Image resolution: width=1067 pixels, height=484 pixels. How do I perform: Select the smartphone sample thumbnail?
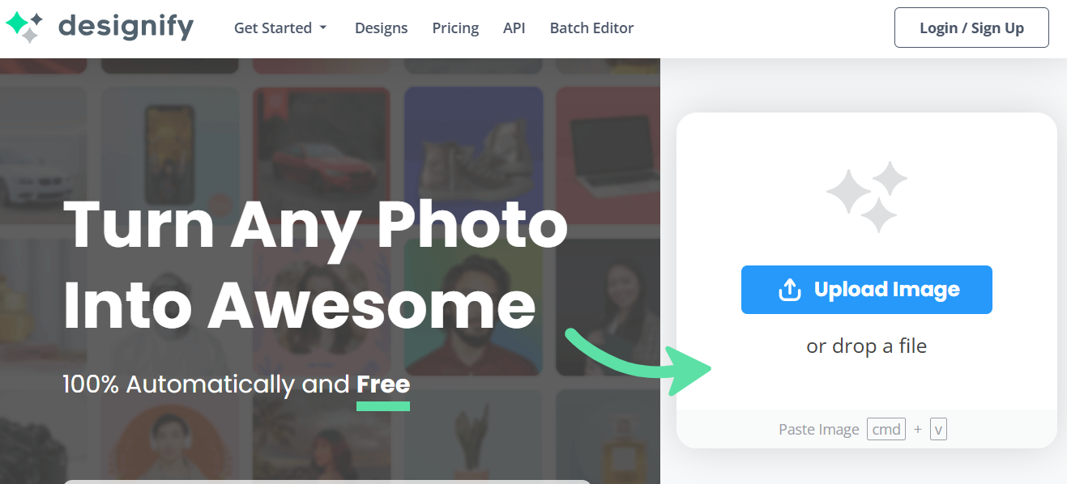[x=171, y=154]
